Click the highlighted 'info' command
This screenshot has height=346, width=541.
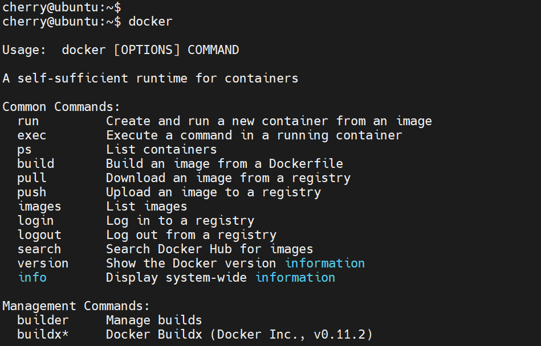[32, 277]
